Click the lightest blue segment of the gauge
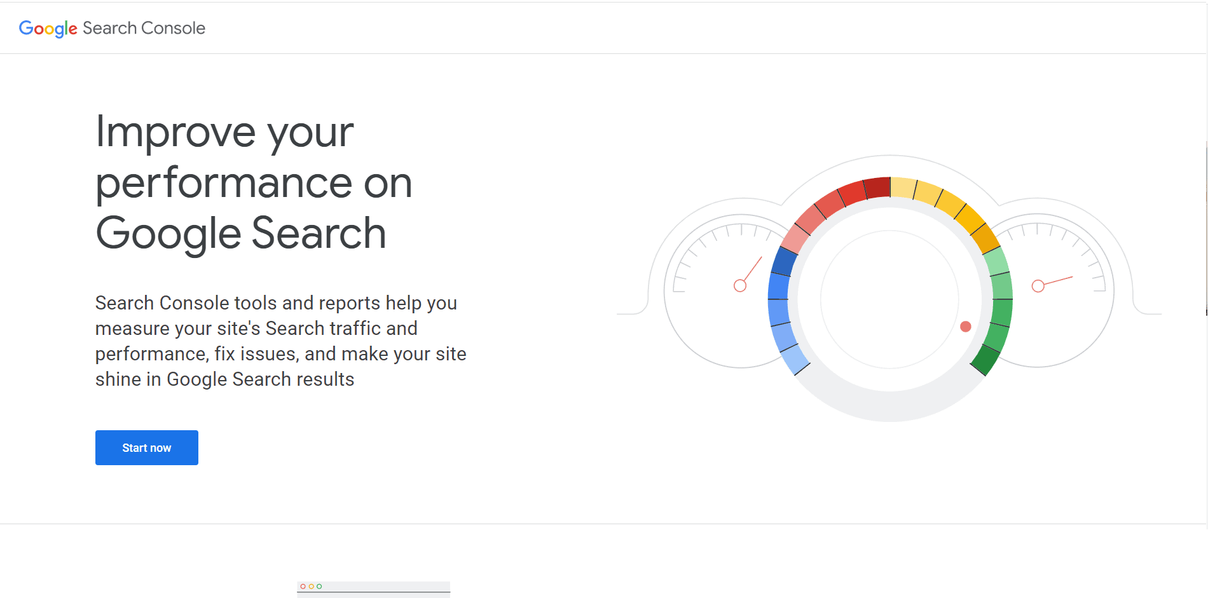Image resolution: width=1208 pixels, height=598 pixels. pyautogui.click(x=795, y=360)
